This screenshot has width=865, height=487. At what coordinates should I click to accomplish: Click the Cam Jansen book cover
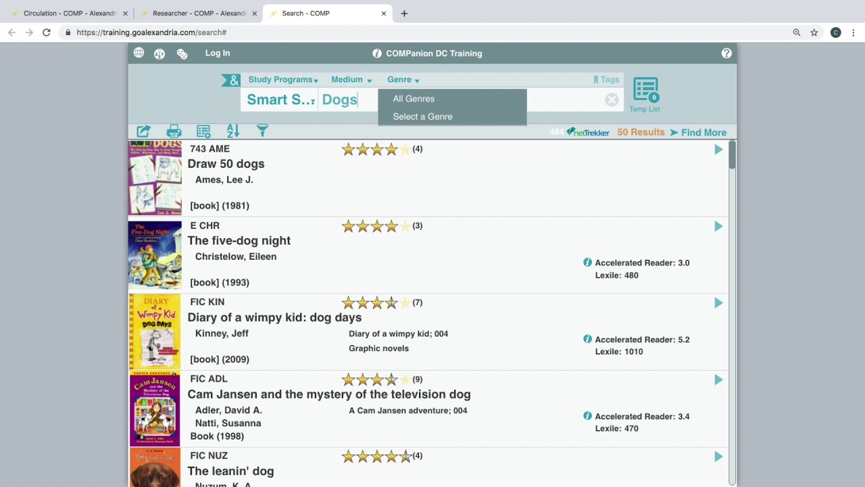(x=155, y=409)
